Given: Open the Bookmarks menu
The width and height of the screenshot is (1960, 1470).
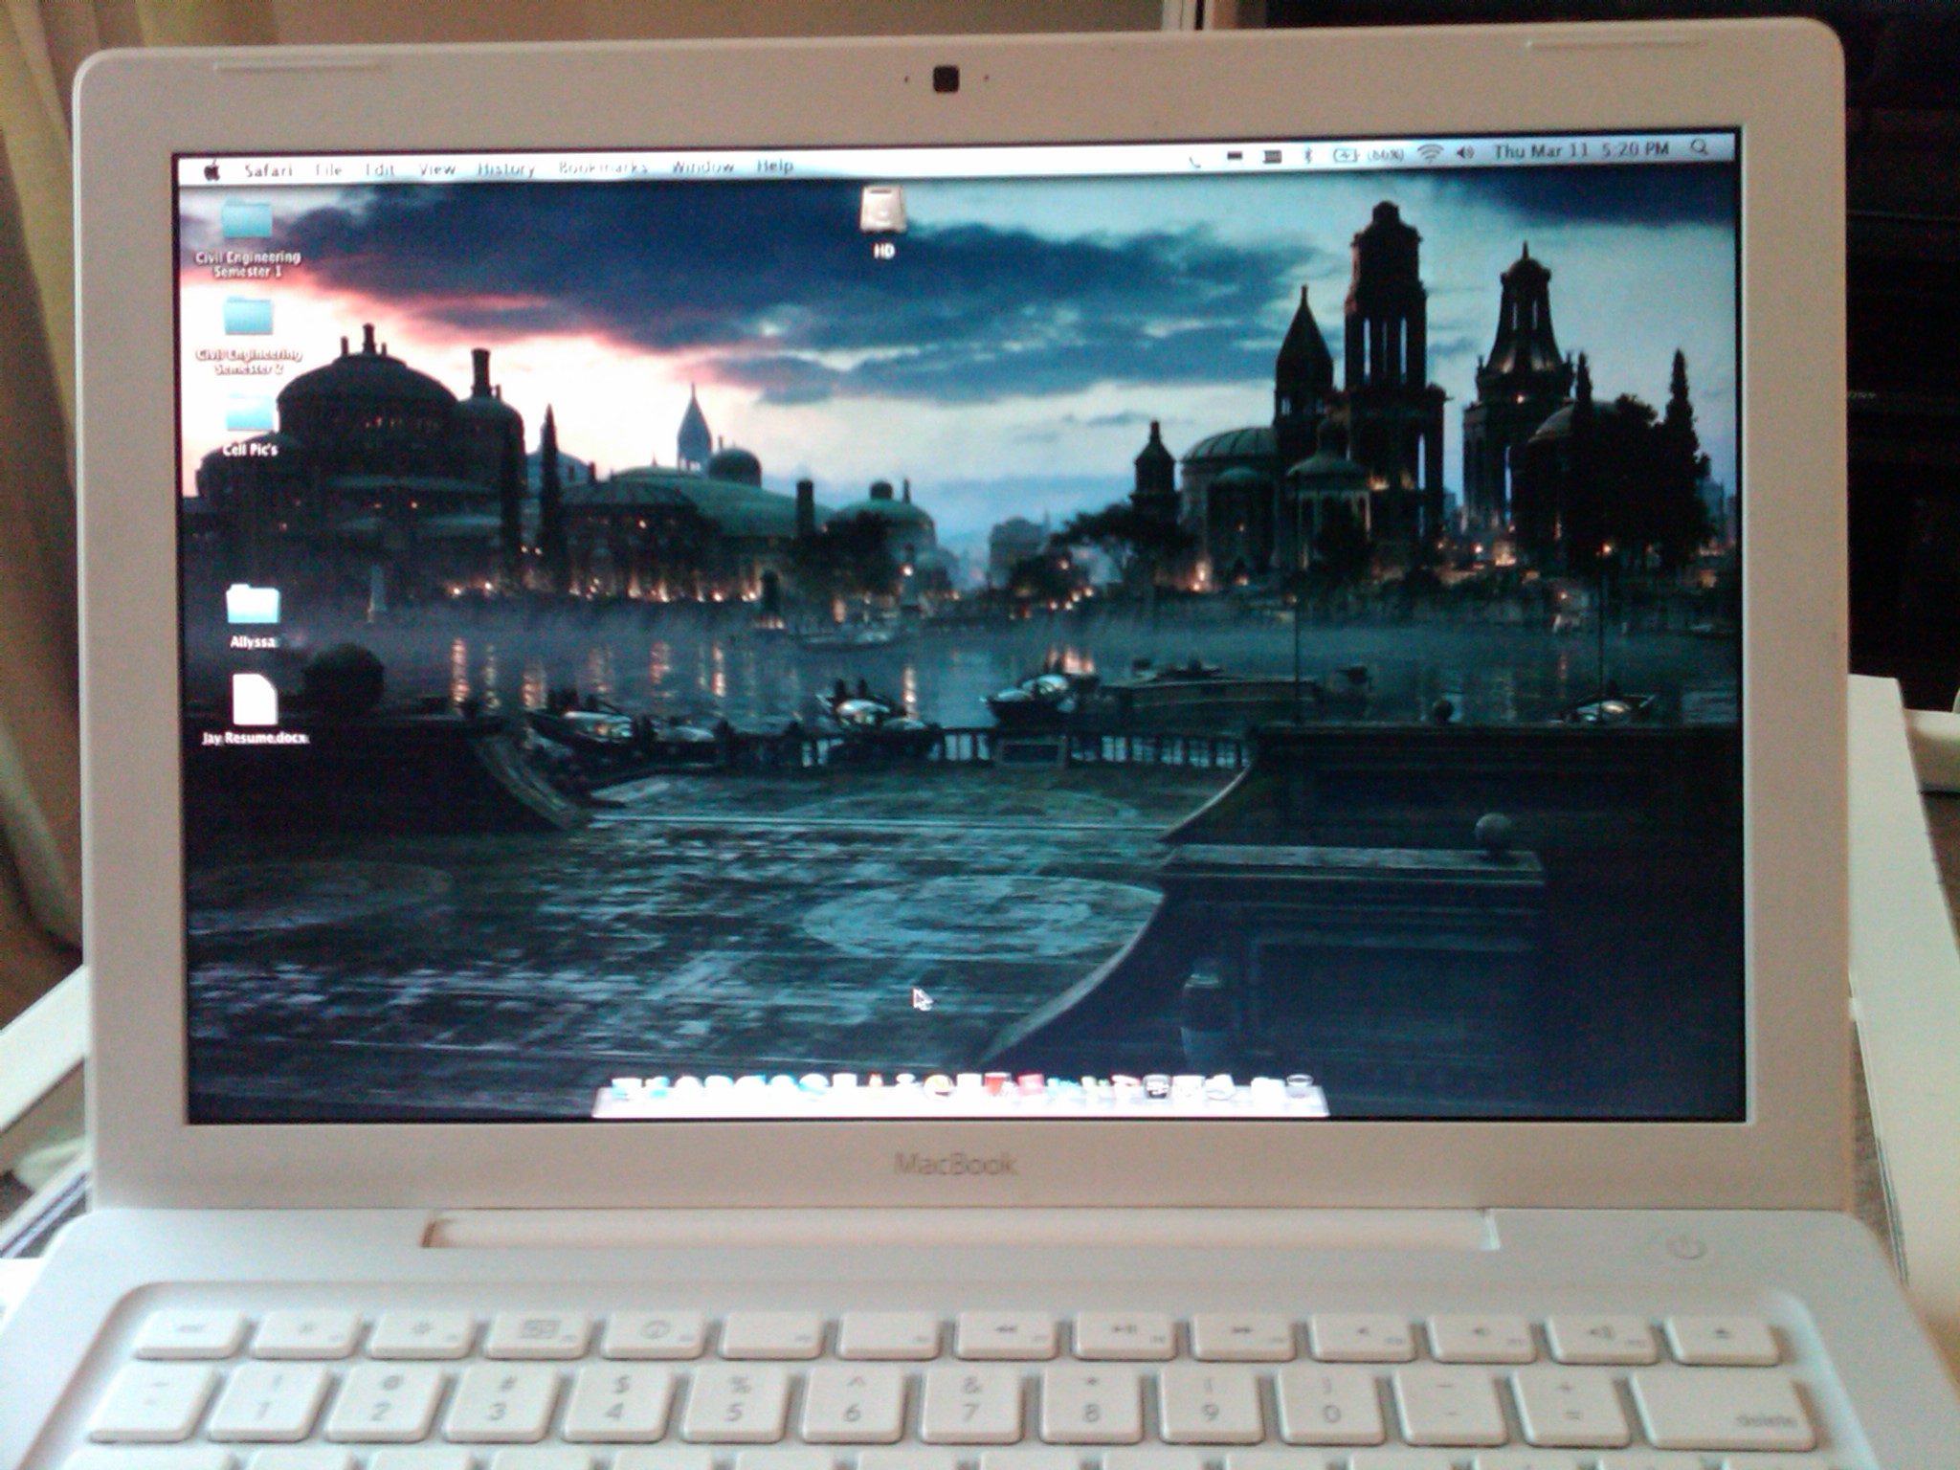Looking at the screenshot, I should 603,167.
